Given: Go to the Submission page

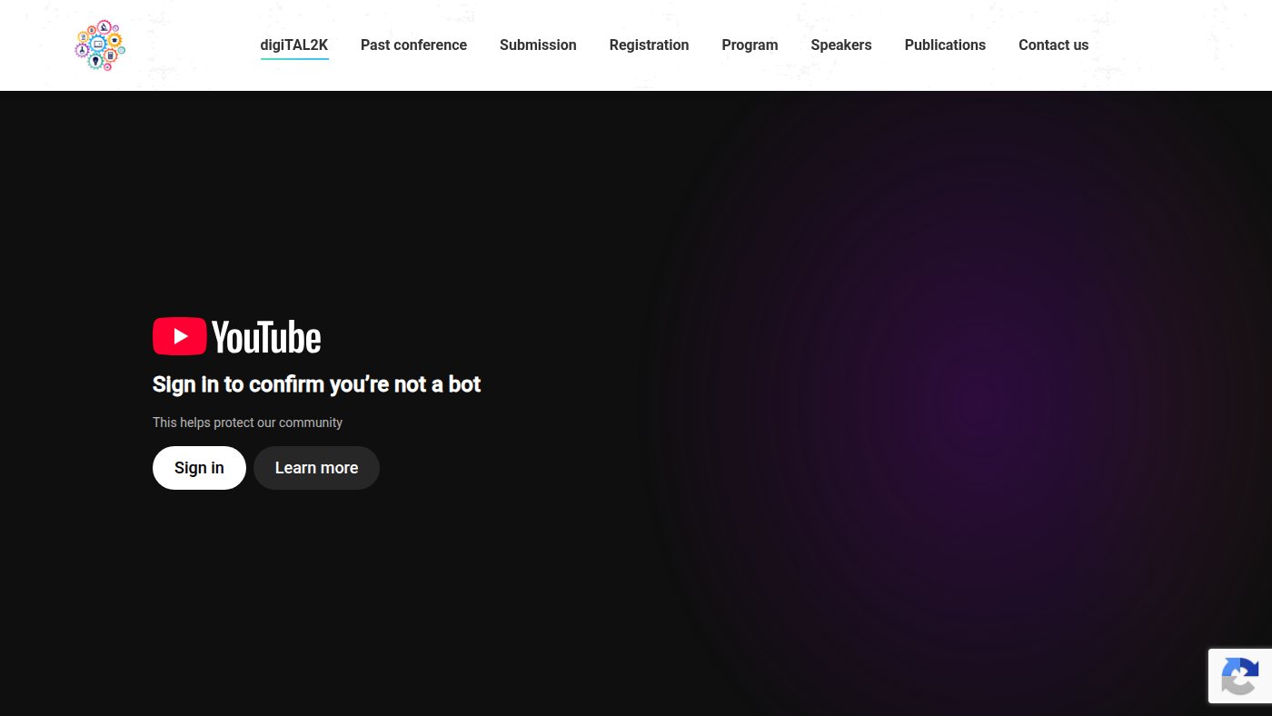Looking at the screenshot, I should pyautogui.click(x=538, y=45).
